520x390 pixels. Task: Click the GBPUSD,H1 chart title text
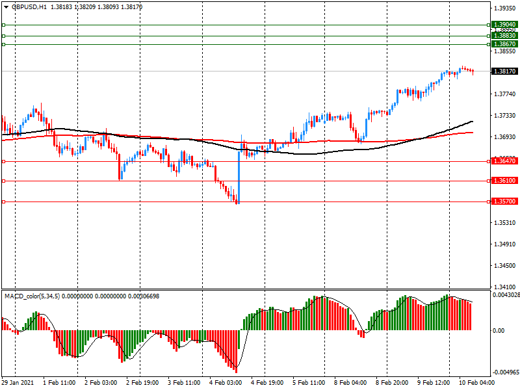coord(29,6)
